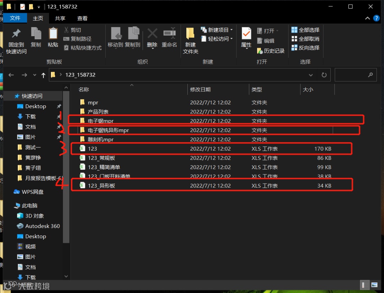Click 剪切 cut in the clipboard group
The image size is (384, 293).
point(73,30)
